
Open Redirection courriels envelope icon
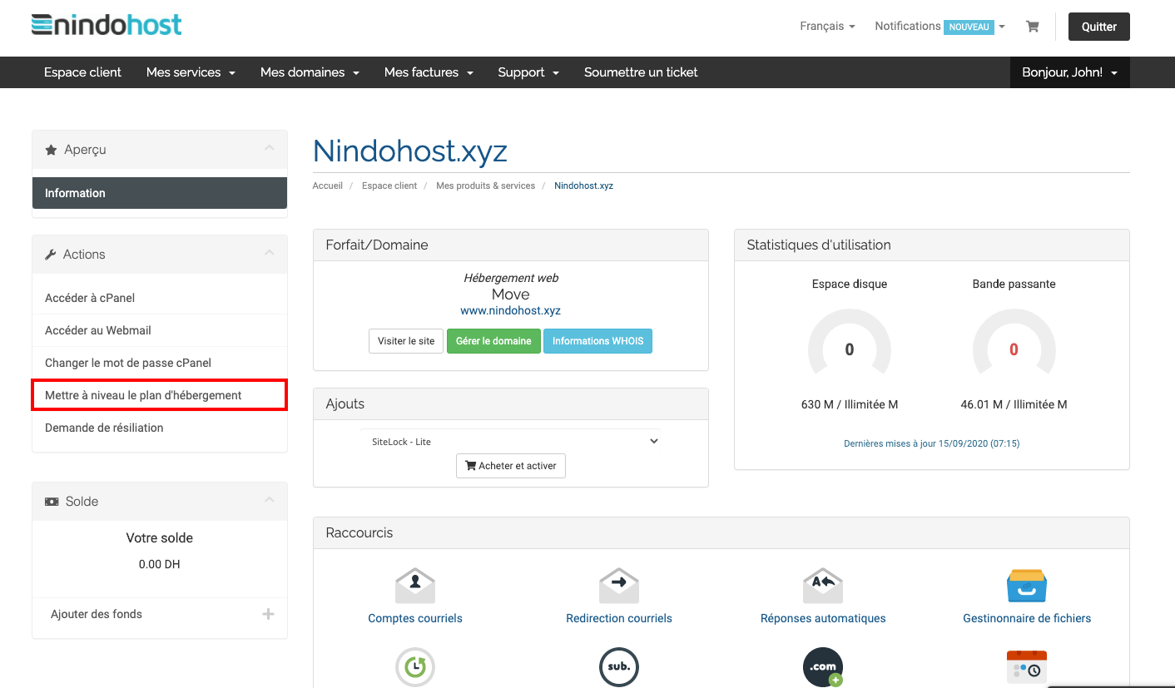pyautogui.click(x=618, y=586)
